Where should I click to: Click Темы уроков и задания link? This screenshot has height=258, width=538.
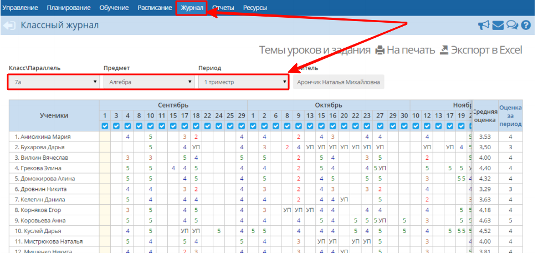coord(314,50)
